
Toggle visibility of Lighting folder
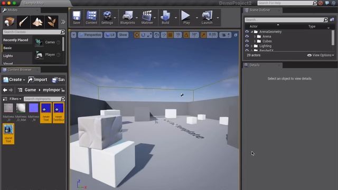247,46
